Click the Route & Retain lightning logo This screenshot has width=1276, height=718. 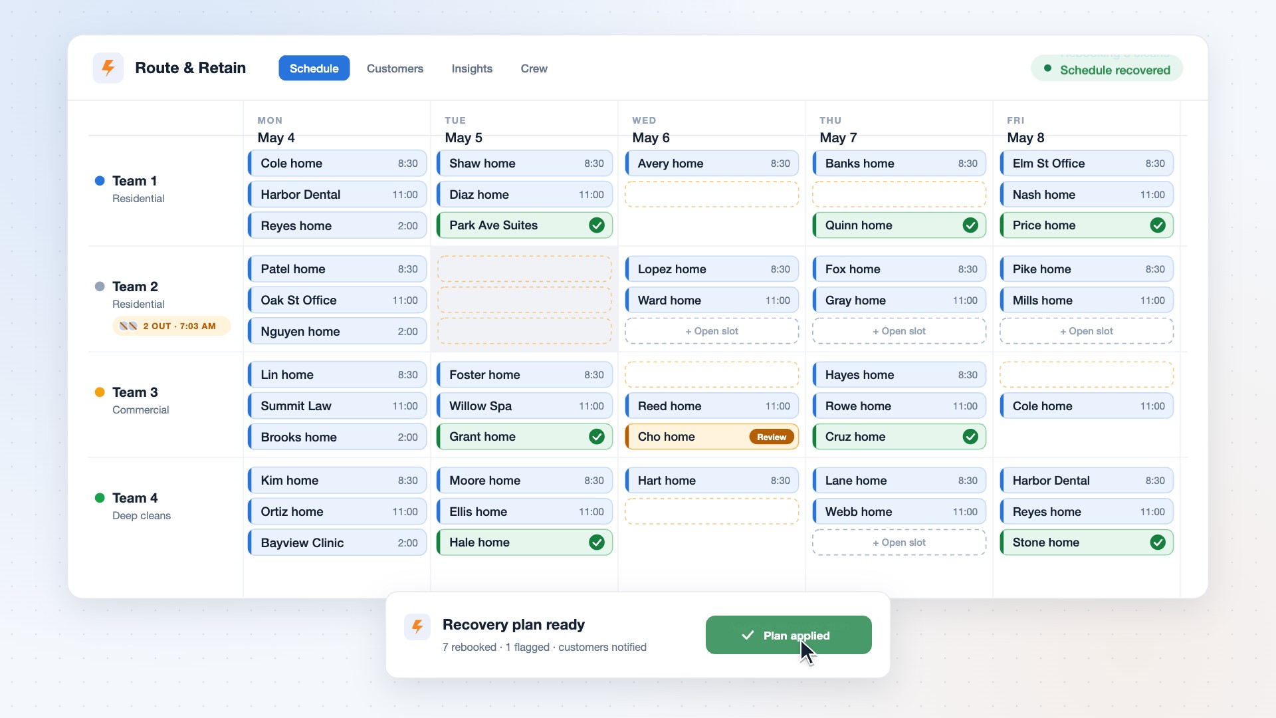pos(108,68)
